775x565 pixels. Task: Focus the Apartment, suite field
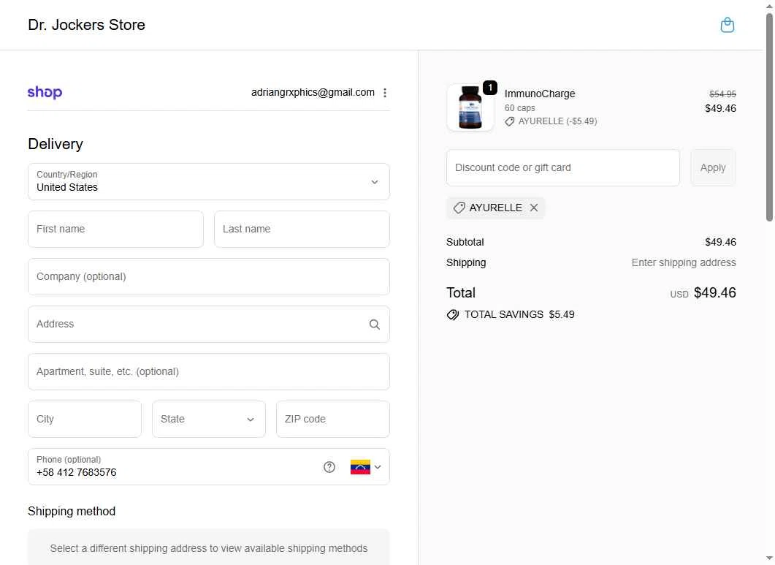point(209,371)
